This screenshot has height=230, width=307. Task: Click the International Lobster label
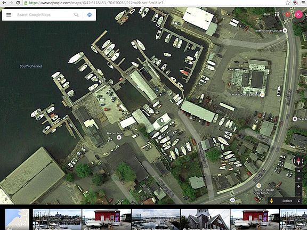tap(269, 31)
